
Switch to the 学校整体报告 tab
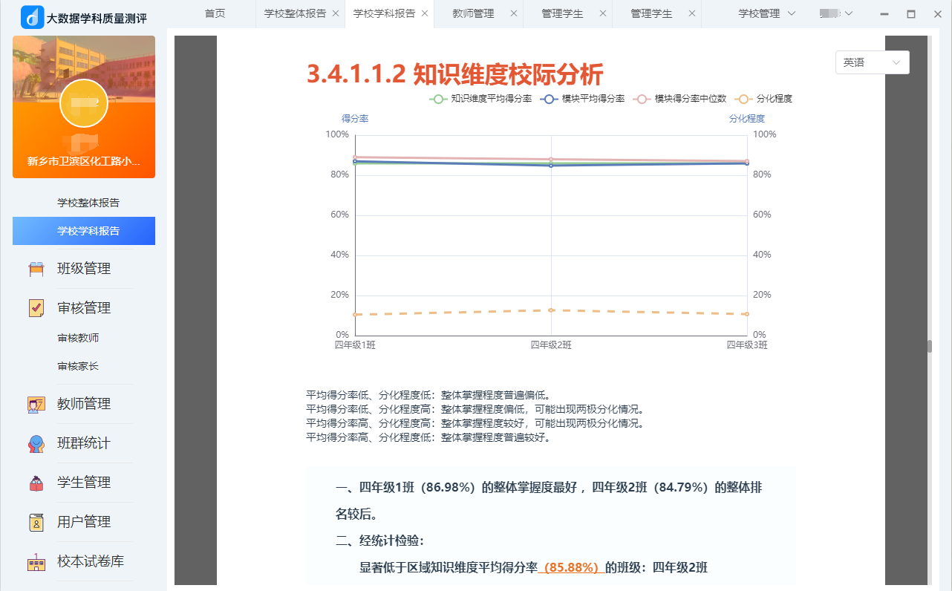click(x=295, y=13)
